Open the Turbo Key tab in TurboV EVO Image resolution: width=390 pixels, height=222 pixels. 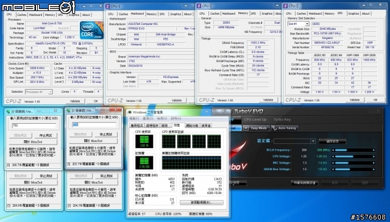click(282, 120)
